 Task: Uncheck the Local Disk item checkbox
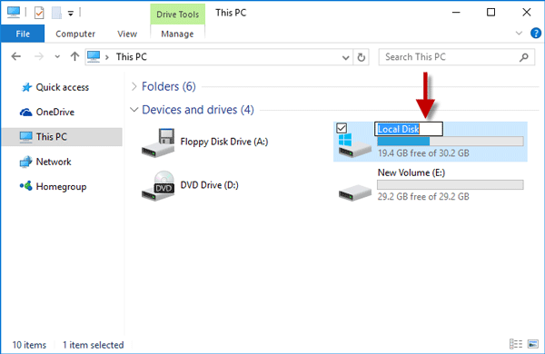[x=342, y=128]
